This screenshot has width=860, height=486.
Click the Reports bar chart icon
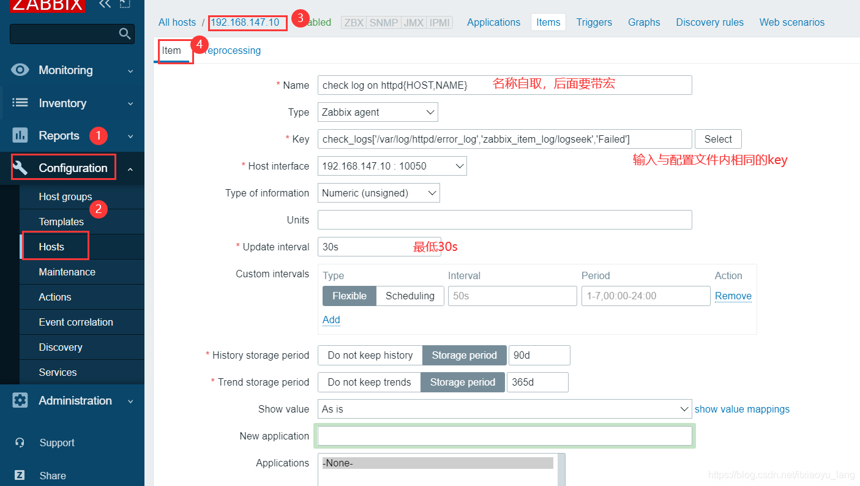(20, 135)
